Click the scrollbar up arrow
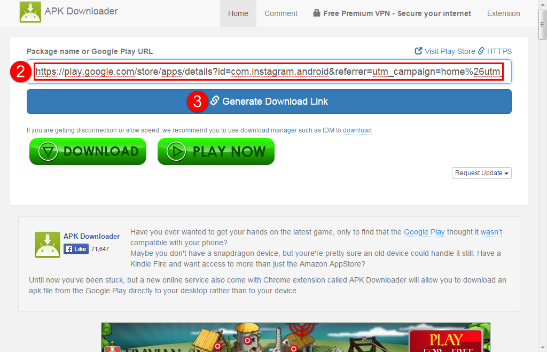The image size is (547, 352). pos(543,4)
